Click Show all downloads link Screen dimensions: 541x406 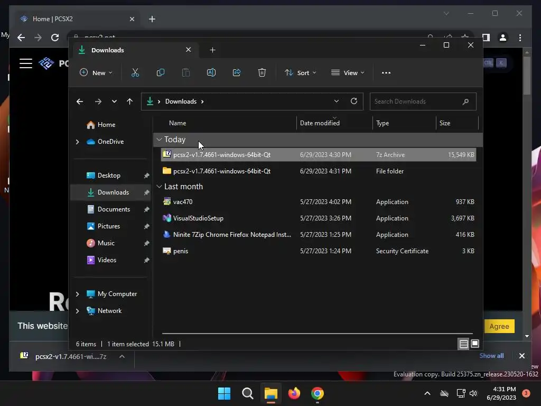492,356
